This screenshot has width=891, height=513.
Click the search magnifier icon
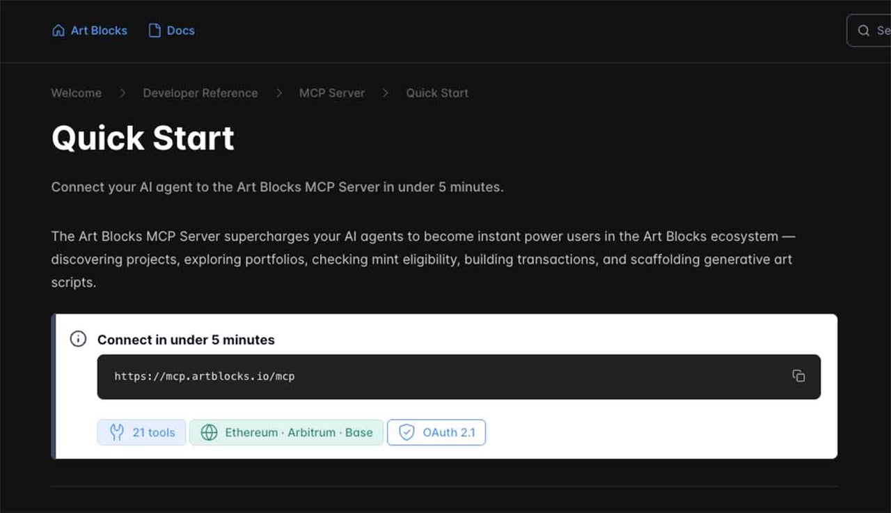[x=864, y=31]
